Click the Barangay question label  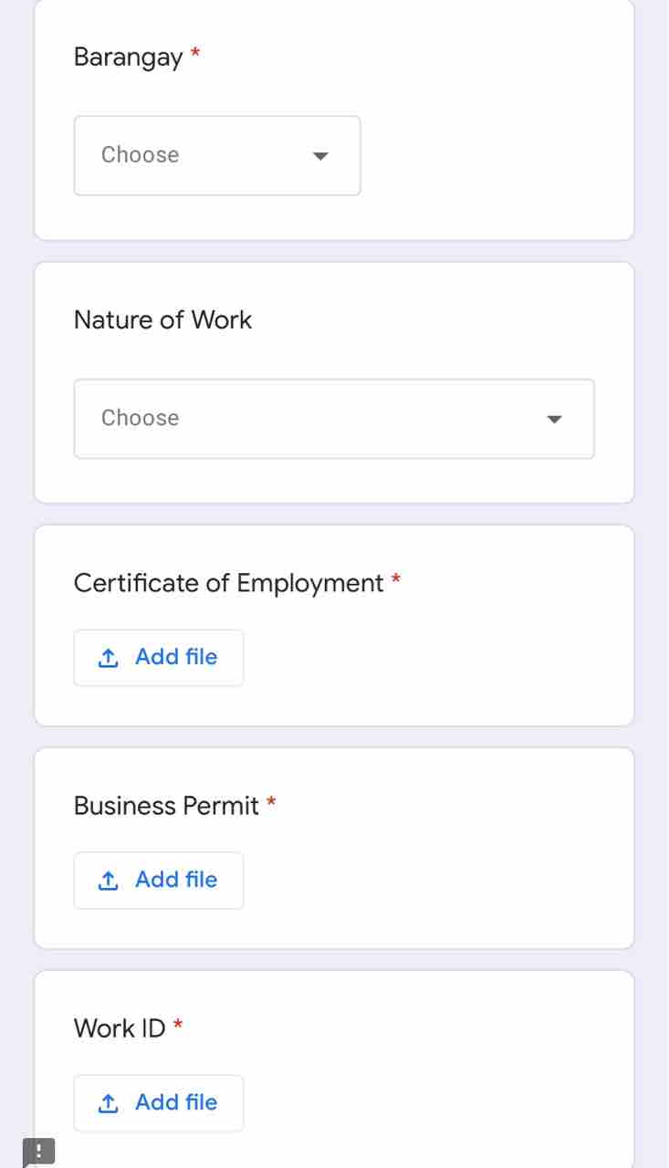pyautogui.click(x=128, y=57)
